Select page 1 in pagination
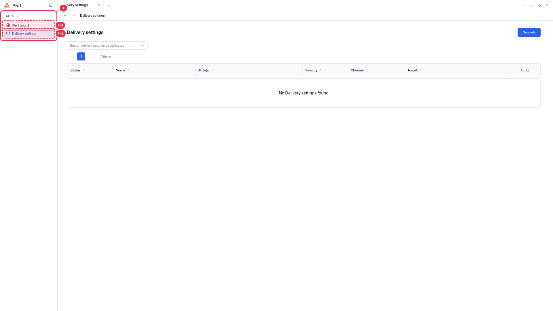This screenshot has width=553, height=311. click(81, 56)
